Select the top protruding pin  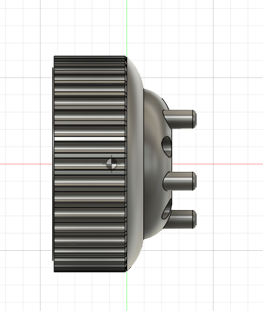point(180,119)
